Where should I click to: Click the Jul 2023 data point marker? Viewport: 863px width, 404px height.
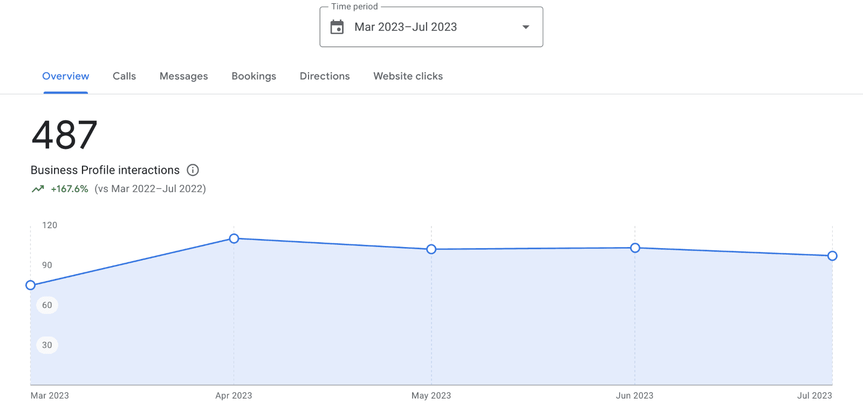click(x=832, y=256)
